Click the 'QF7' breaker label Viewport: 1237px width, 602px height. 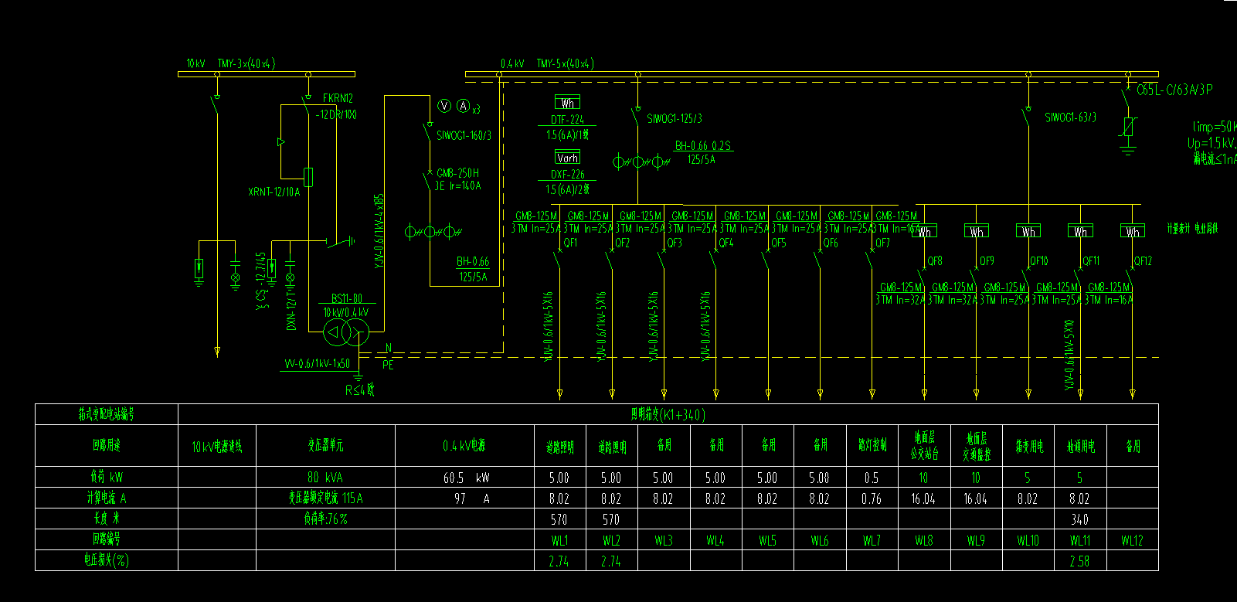[x=882, y=243]
